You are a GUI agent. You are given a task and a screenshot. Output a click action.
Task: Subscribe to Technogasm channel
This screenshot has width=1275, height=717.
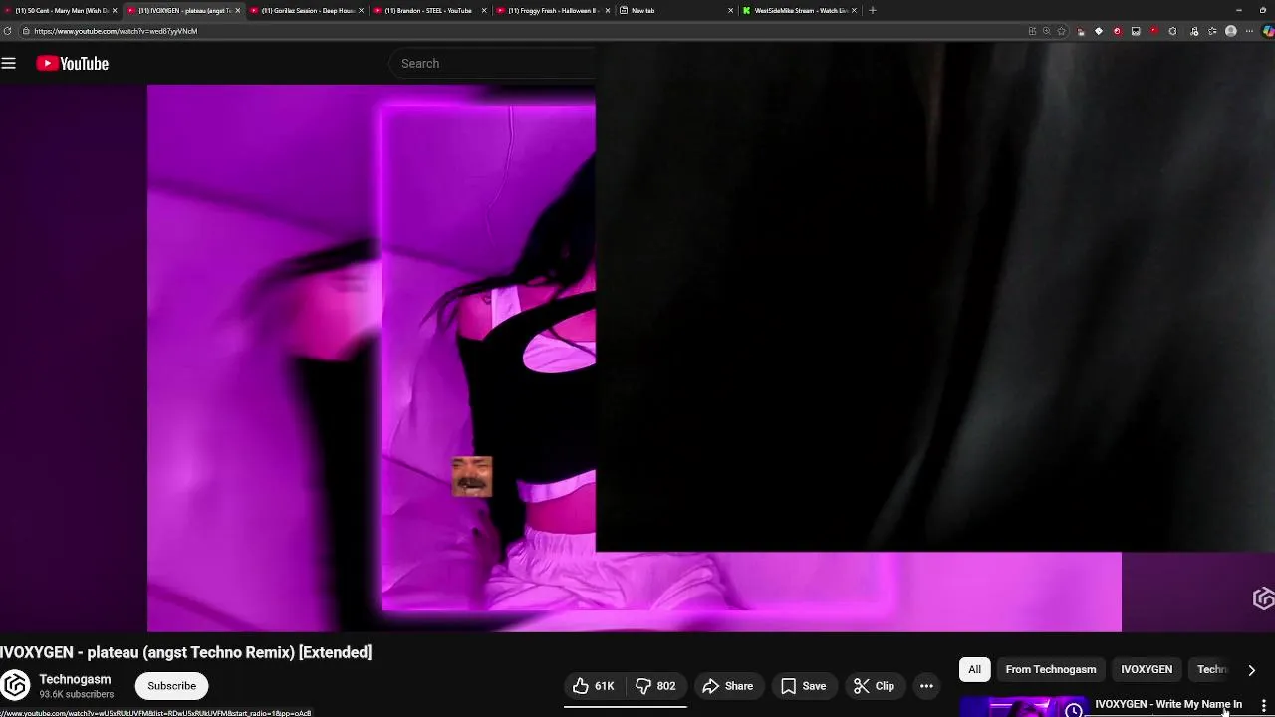click(172, 686)
